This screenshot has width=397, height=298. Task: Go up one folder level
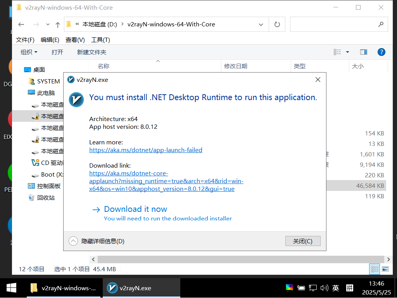58,24
